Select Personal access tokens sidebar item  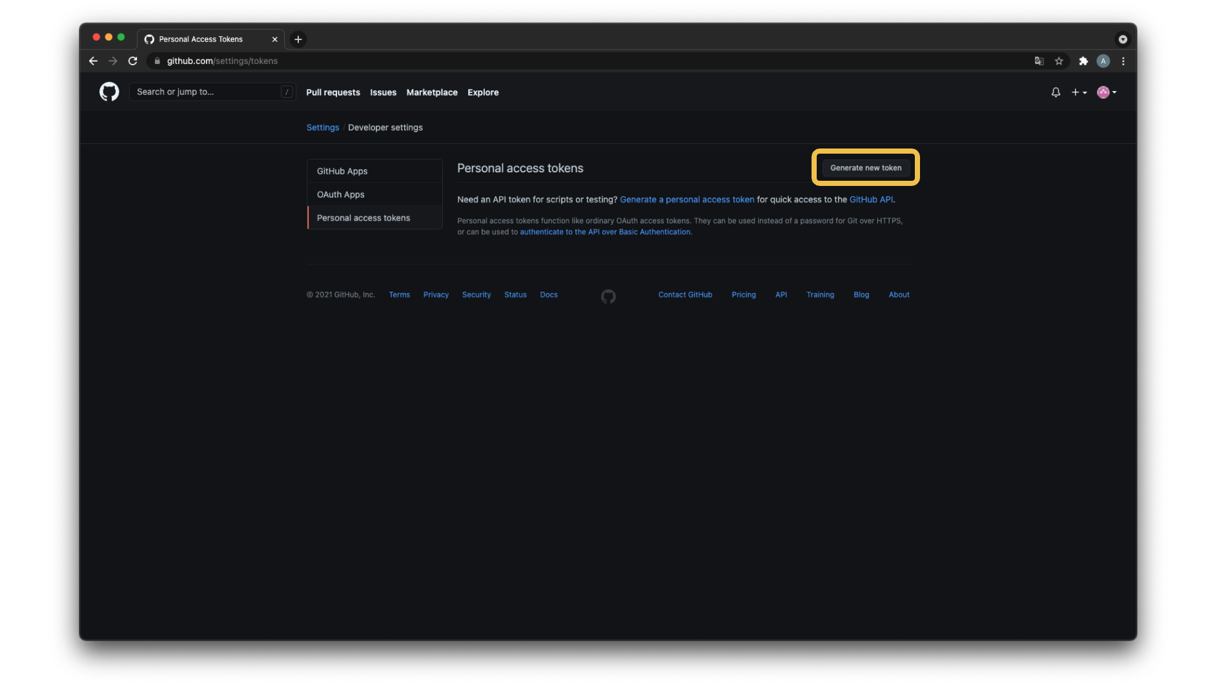pyautogui.click(x=374, y=218)
